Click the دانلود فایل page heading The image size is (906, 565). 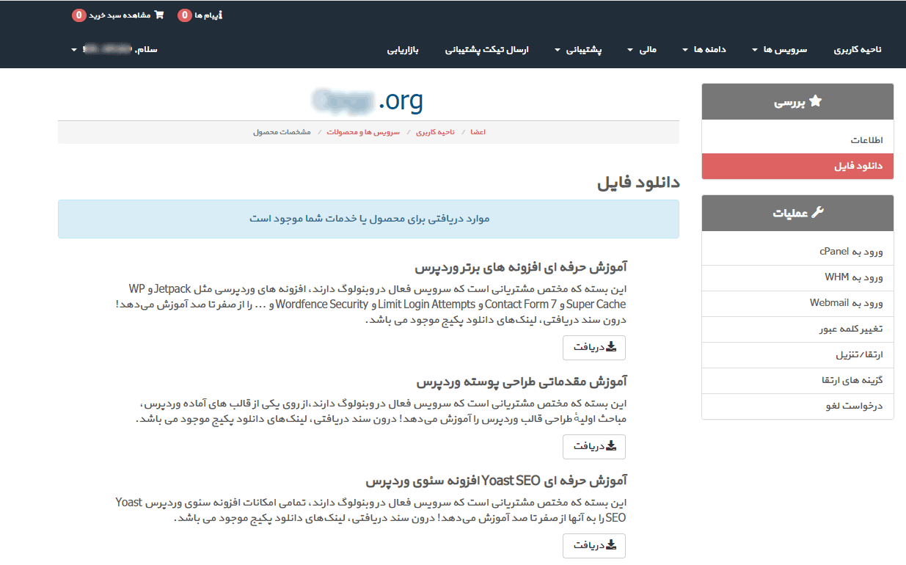coord(639,182)
